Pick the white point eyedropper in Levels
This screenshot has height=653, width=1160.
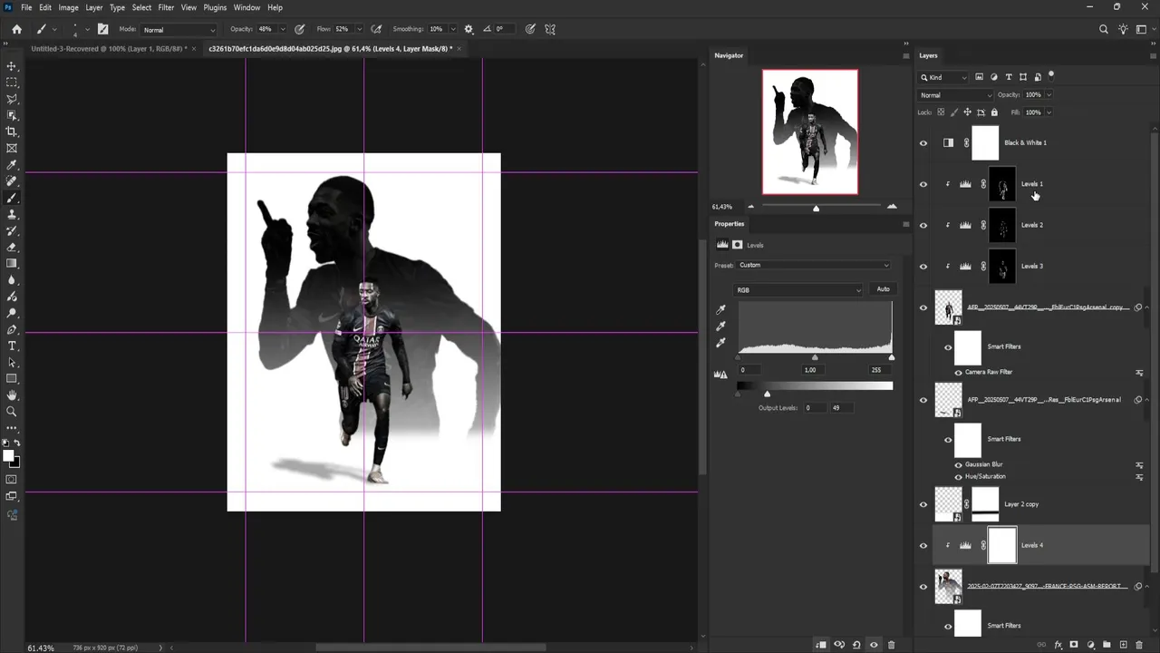coord(720,343)
